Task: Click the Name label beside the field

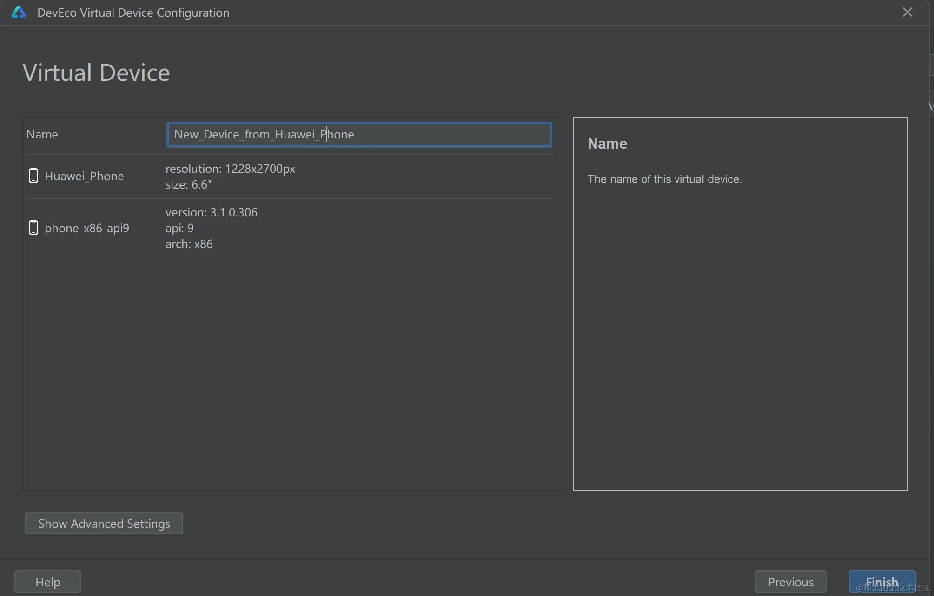Action: (x=42, y=134)
